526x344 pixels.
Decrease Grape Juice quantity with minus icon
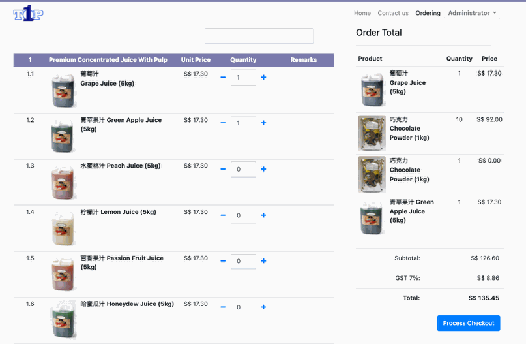click(x=223, y=77)
